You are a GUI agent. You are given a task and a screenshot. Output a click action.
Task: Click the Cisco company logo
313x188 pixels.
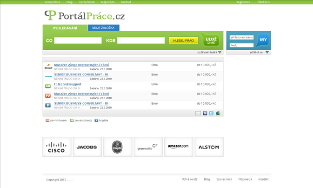click(x=57, y=147)
